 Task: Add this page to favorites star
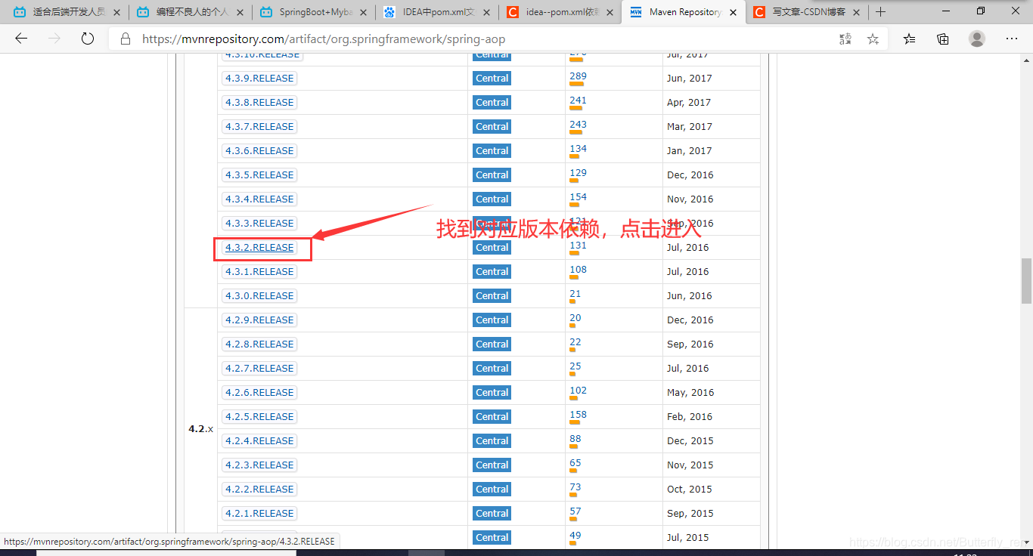[873, 39]
